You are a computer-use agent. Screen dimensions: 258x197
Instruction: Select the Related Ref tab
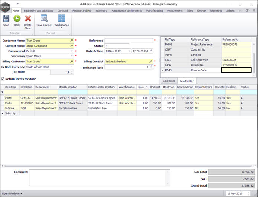click(x=186, y=81)
